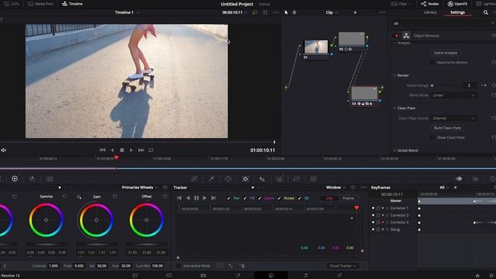Expand the Corrector 3 keyframe row

point(387,222)
